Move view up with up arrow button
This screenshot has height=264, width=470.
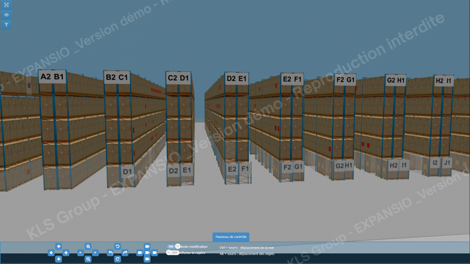tap(58, 247)
